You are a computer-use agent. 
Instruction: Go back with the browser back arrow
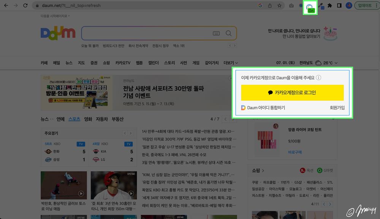click(6, 5)
